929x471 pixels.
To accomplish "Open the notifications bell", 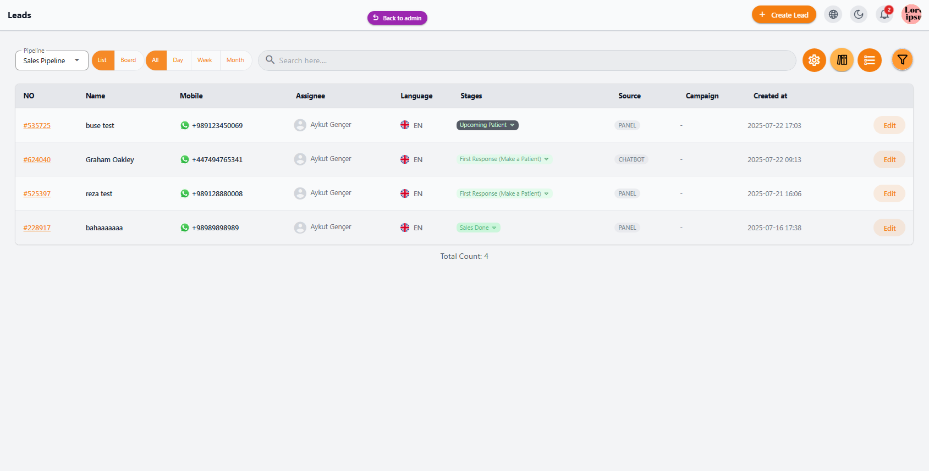I will point(884,15).
